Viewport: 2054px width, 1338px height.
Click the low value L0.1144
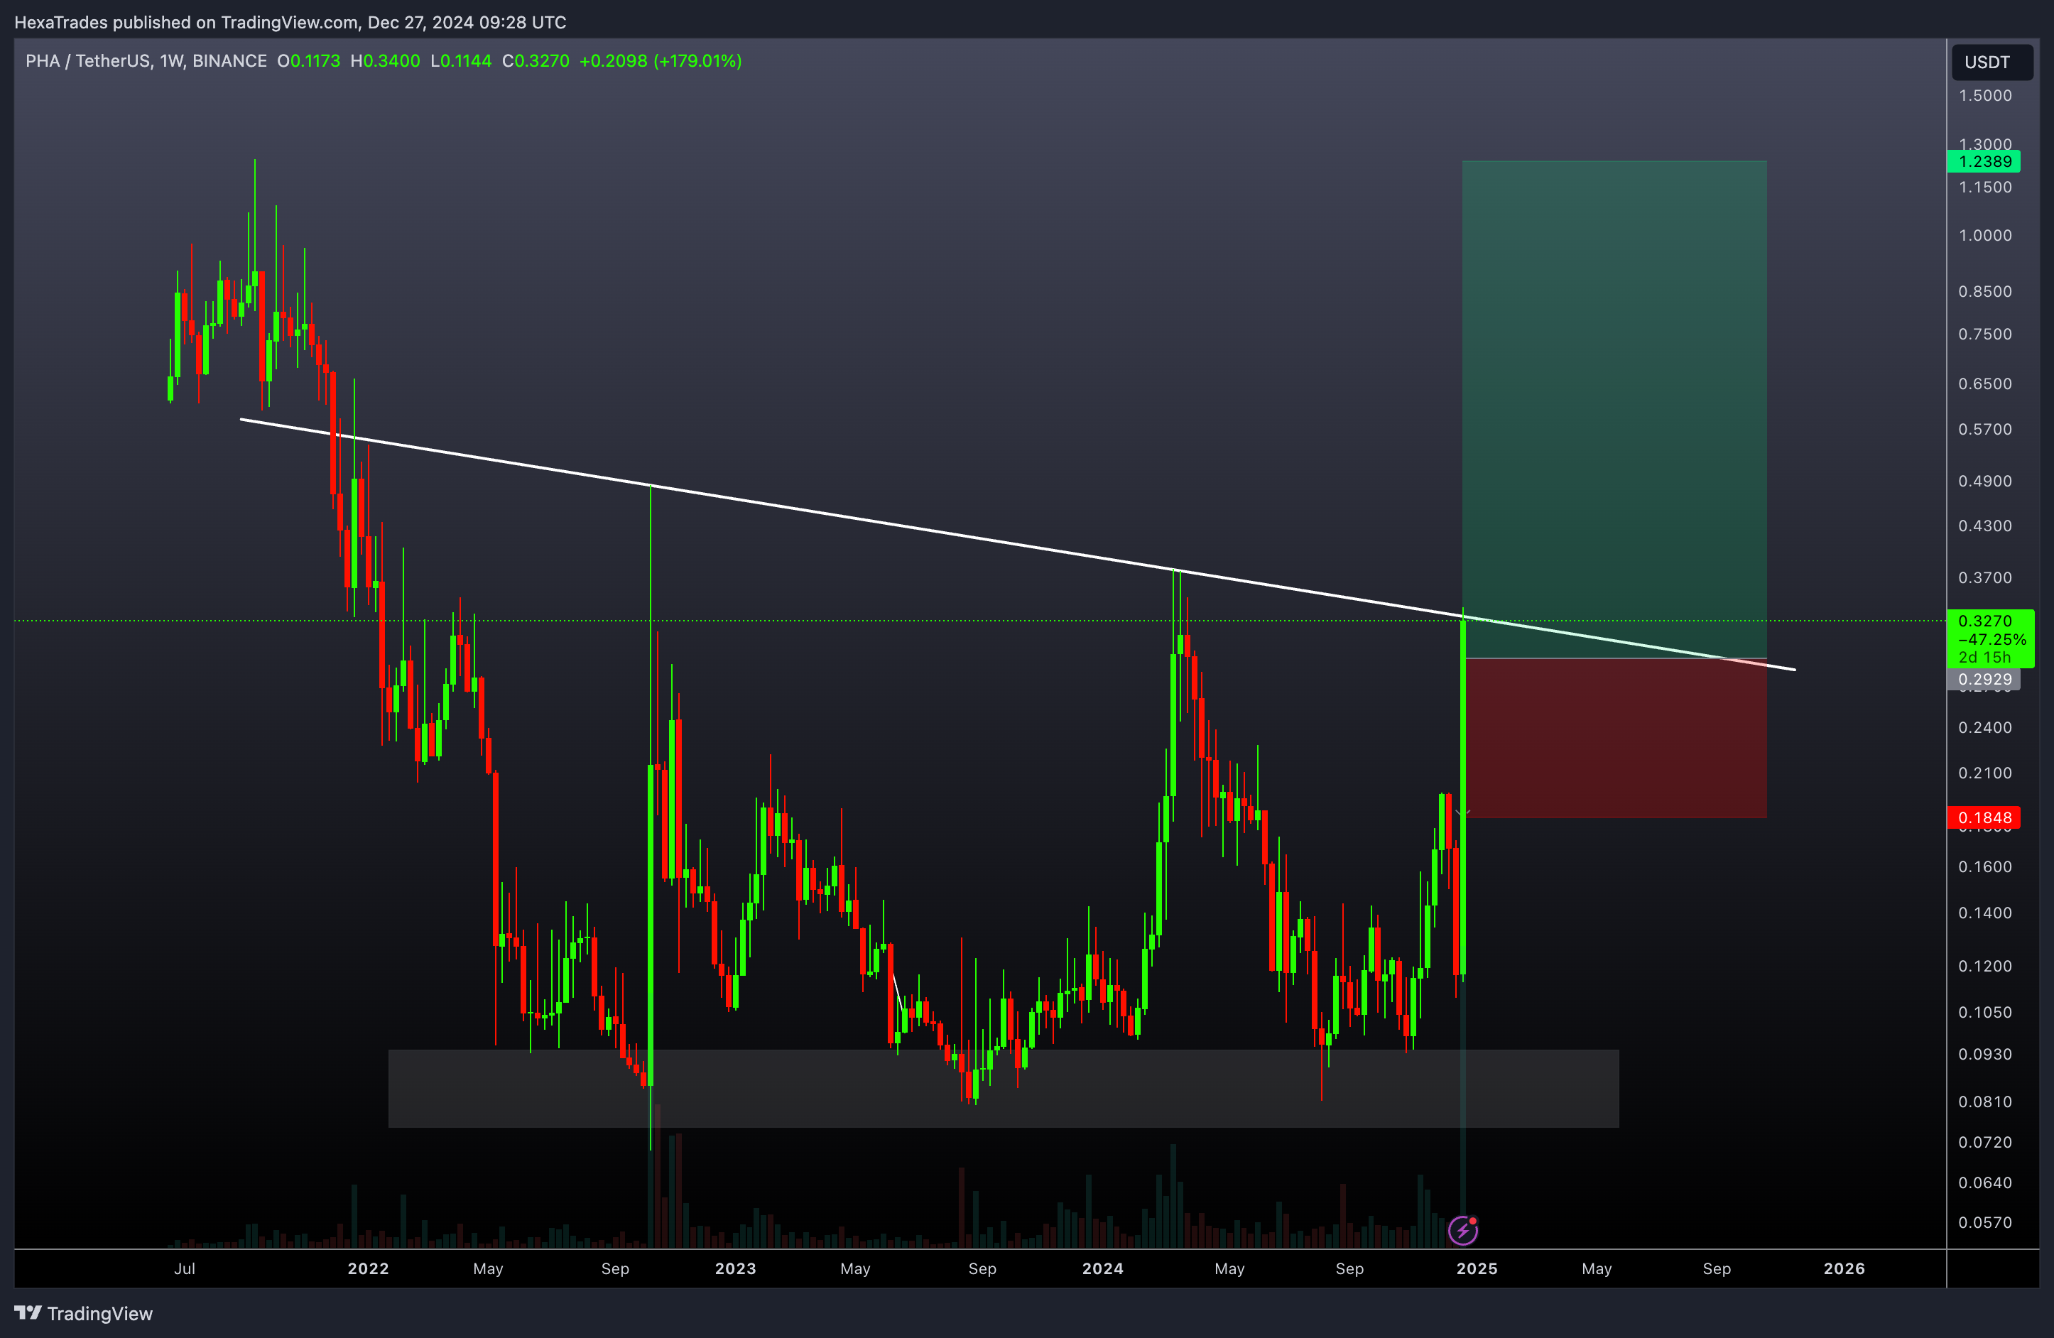[x=461, y=61]
